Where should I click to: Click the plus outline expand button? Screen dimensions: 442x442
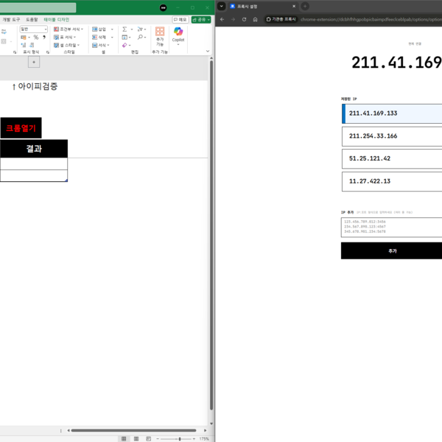click(x=34, y=62)
